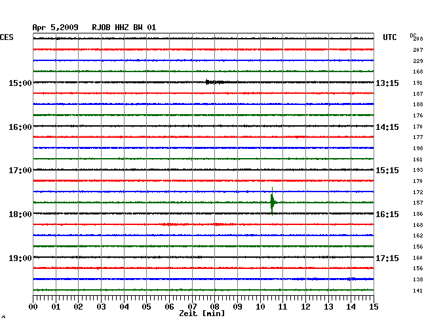This screenshot has width=426, height=324.
Task: Click the "13" minute axis label
Action: click(x=328, y=306)
